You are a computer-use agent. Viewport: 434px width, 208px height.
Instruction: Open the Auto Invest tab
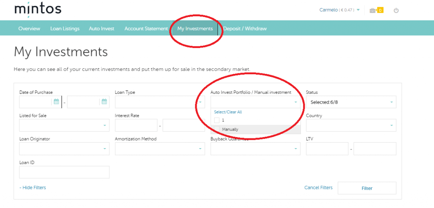pyautogui.click(x=101, y=29)
